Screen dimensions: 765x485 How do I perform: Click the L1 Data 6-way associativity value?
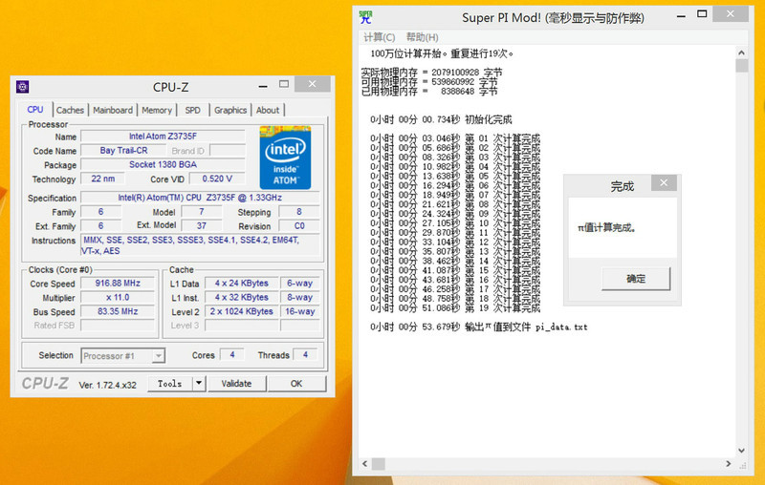tap(299, 284)
